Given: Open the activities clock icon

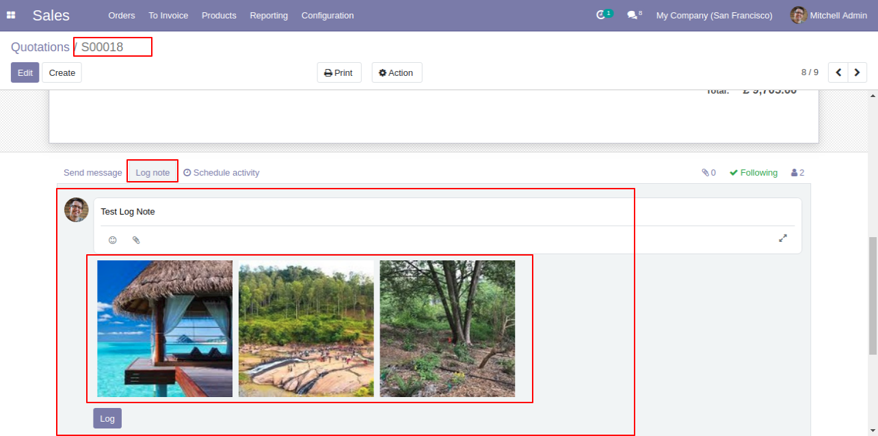Looking at the screenshot, I should point(601,15).
